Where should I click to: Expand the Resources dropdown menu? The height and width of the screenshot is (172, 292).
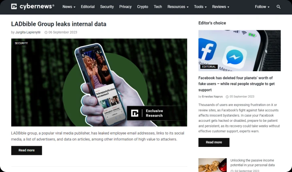click(x=178, y=7)
